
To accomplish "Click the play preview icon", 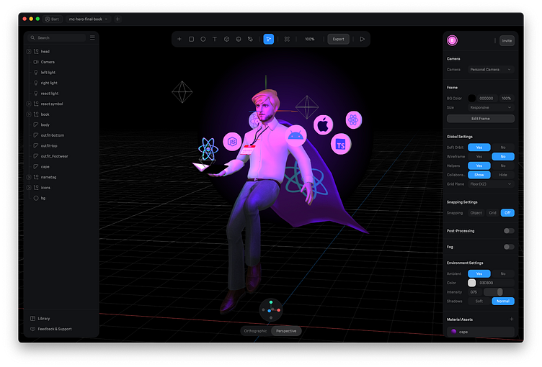I will pos(362,39).
